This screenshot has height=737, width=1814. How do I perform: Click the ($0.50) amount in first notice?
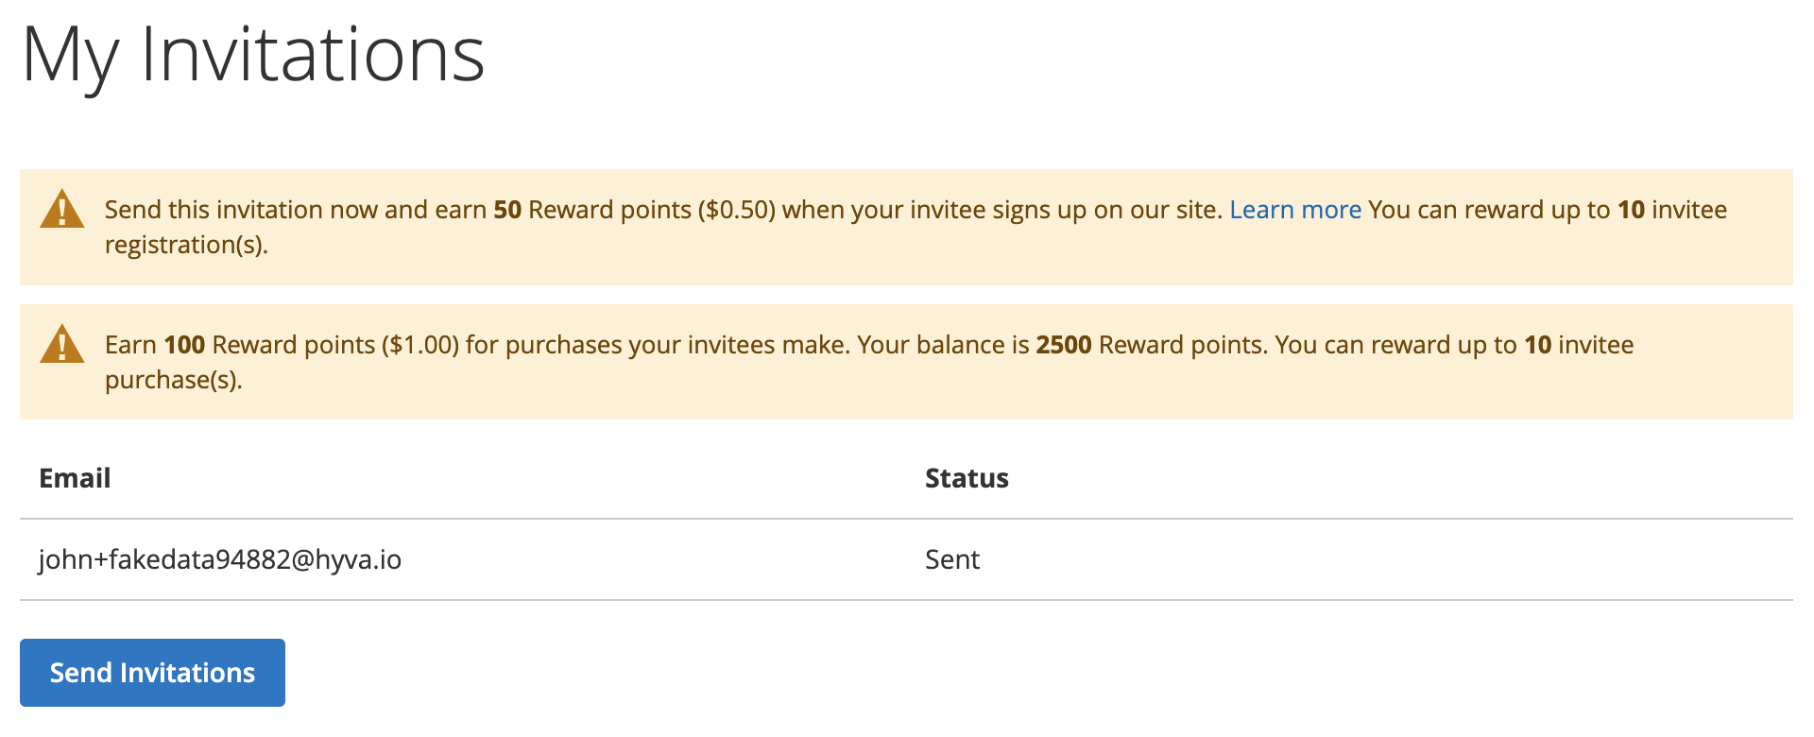tap(737, 210)
